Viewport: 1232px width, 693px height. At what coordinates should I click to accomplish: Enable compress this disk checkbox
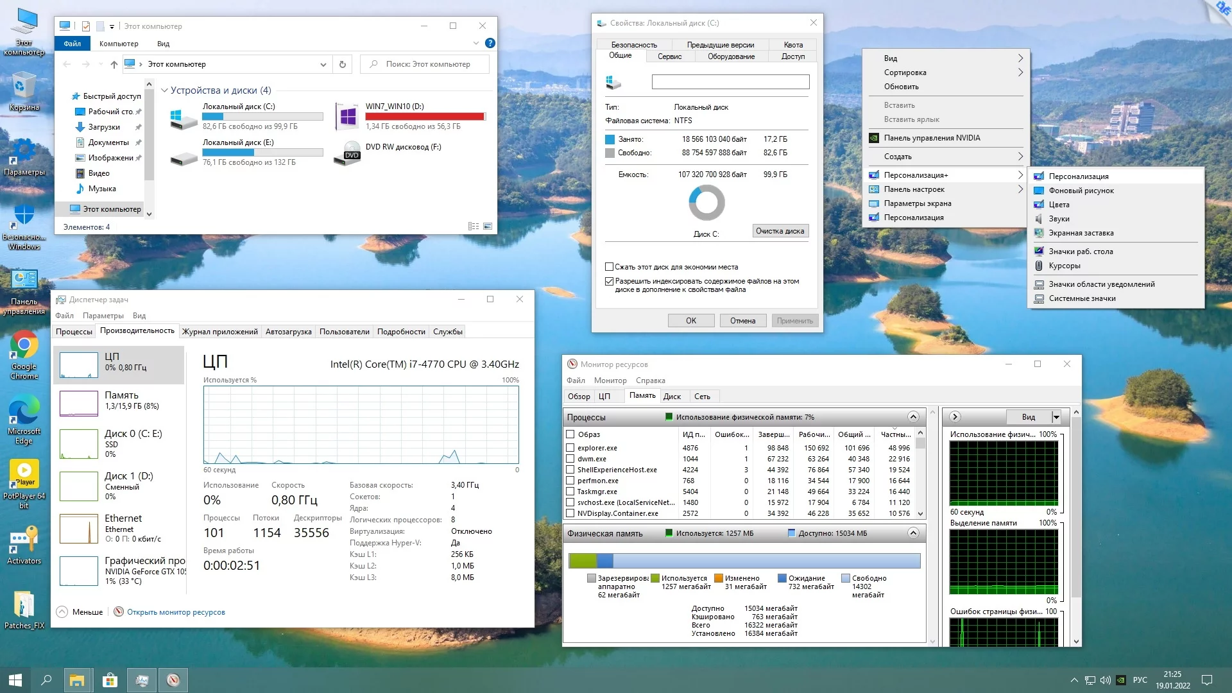[x=610, y=267]
